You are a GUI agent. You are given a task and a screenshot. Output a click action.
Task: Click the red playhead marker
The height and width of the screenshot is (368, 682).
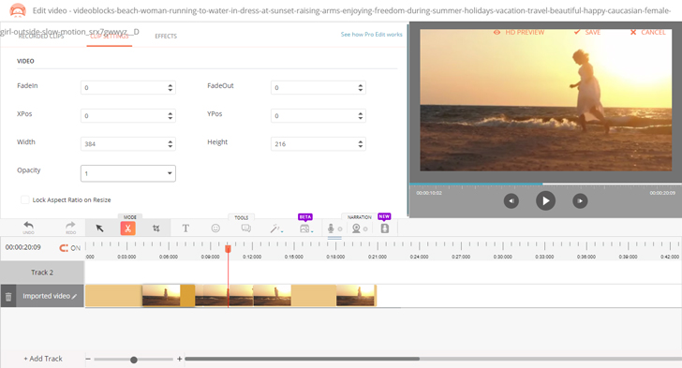(x=228, y=248)
